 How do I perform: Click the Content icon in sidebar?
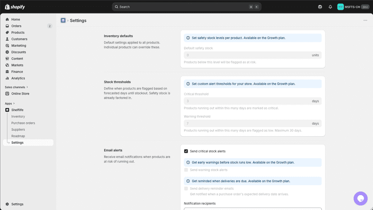(x=7, y=59)
